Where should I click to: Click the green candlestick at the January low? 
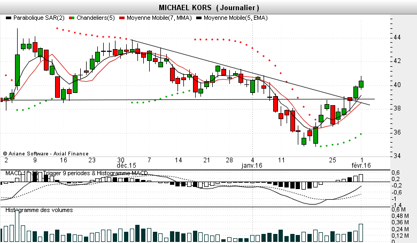coord(315,135)
